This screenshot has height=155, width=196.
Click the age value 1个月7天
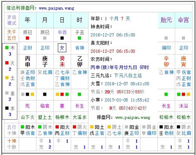117,18
